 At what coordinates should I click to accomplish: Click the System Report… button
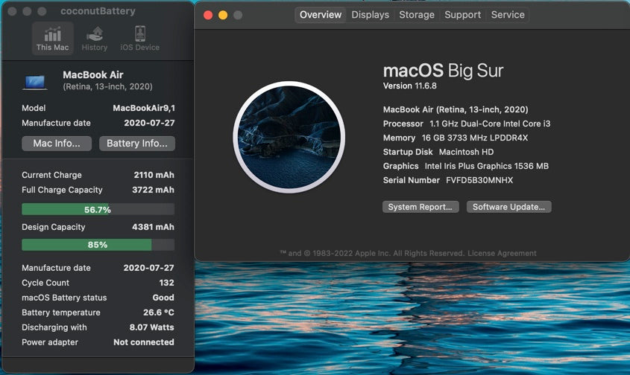coord(420,207)
